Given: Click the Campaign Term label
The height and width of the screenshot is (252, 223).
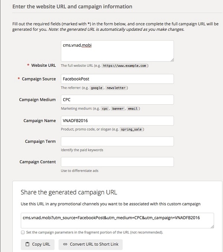Looking at the screenshot, I should pos(40,141).
